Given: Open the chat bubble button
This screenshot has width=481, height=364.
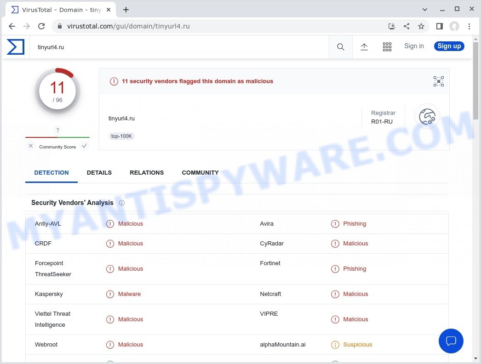Looking at the screenshot, I should pos(451,341).
